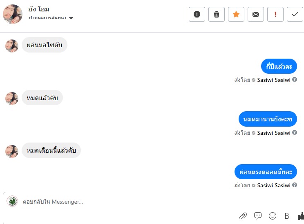Flag conversation with the red exclamation icon
Image resolution: width=304 pixels, height=224 pixels.
coord(275,14)
